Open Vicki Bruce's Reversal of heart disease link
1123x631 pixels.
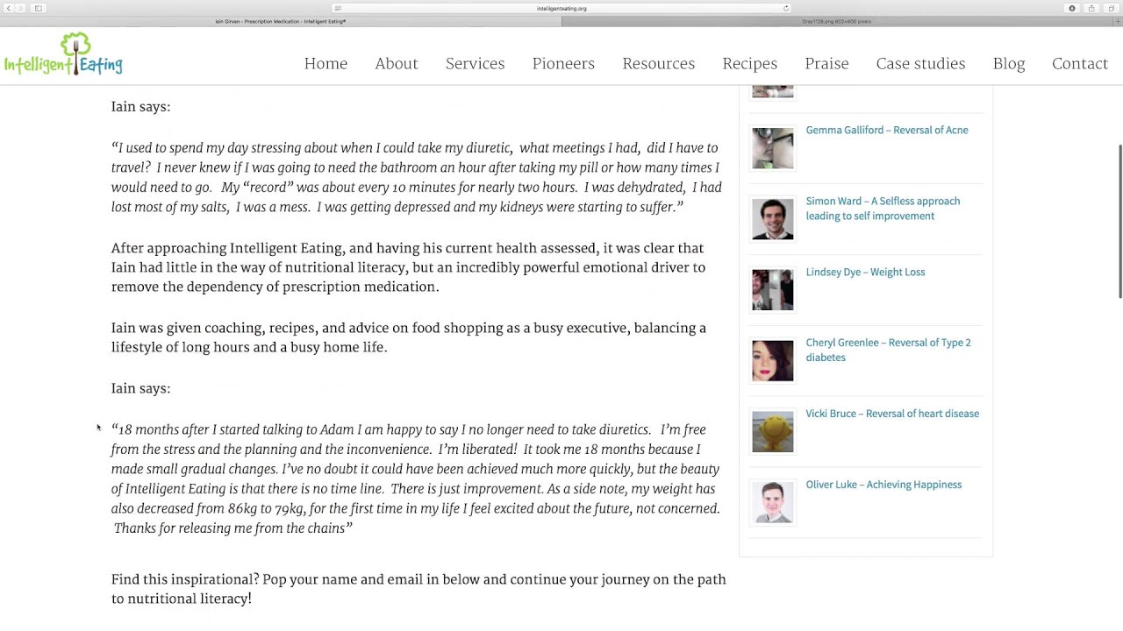coord(892,414)
